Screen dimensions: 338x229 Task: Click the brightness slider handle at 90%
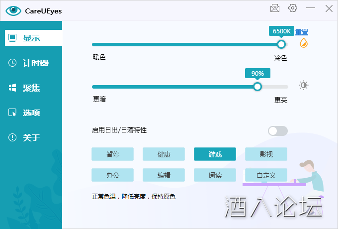(257, 86)
